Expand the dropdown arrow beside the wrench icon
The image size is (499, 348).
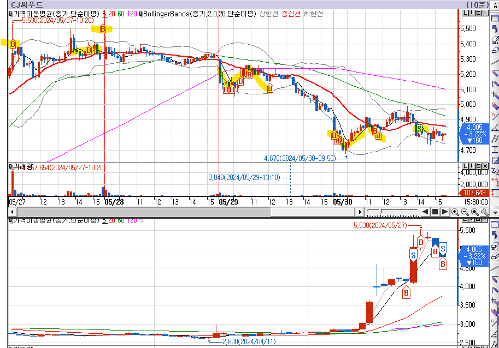(495, 212)
